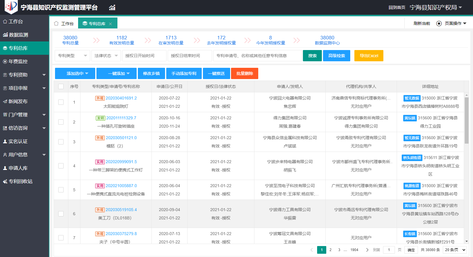Go to 年费监控 in sidebar
This screenshot has width=473, height=257.
(x=18, y=62)
